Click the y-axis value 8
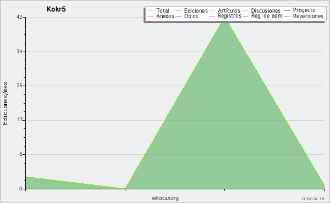This screenshot has height=203, width=330. 21,154
